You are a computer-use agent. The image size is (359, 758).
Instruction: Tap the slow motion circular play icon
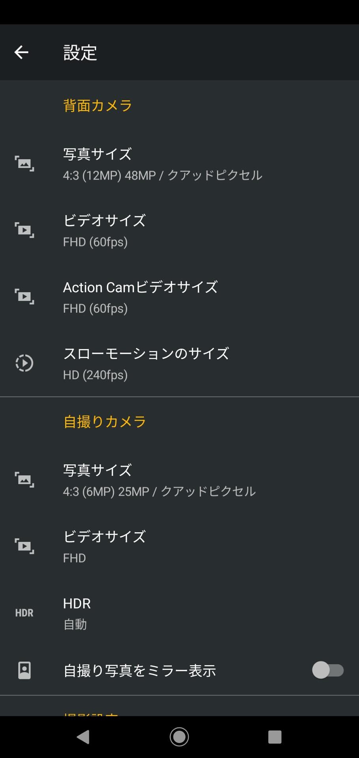tap(24, 363)
